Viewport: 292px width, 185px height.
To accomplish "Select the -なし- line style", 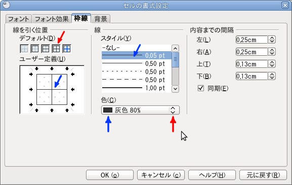I will tap(137, 48).
